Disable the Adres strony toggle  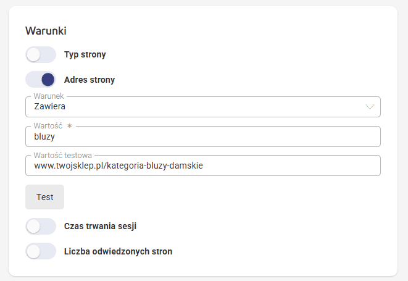(41, 80)
